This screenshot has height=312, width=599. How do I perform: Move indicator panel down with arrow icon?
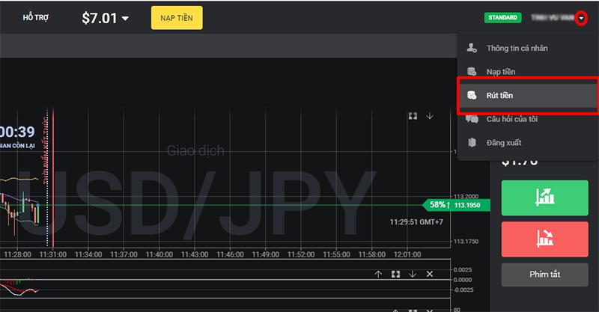[x=413, y=275]
